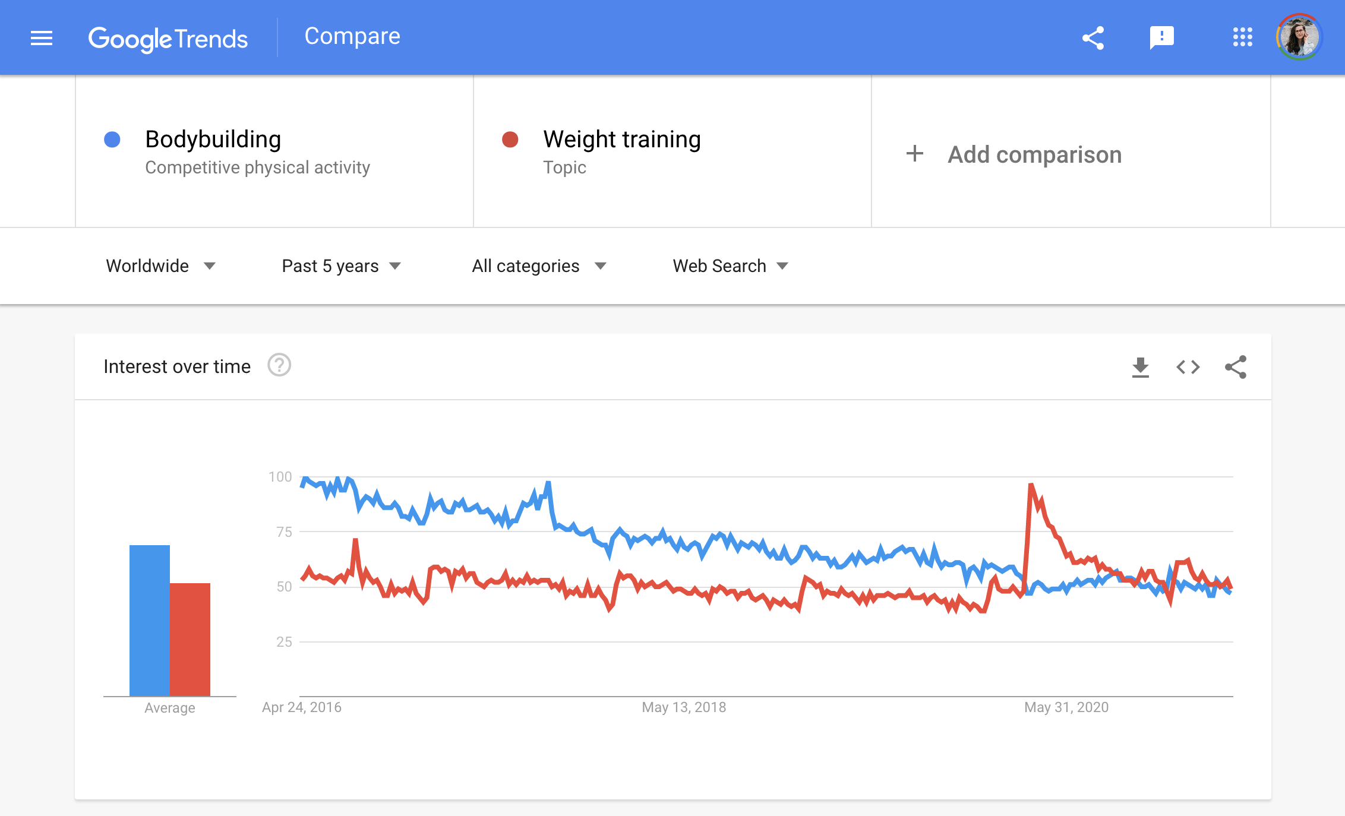1345x816 pixels.
Task: Open the Web Search type dropdown
Action: coord(730,265)
